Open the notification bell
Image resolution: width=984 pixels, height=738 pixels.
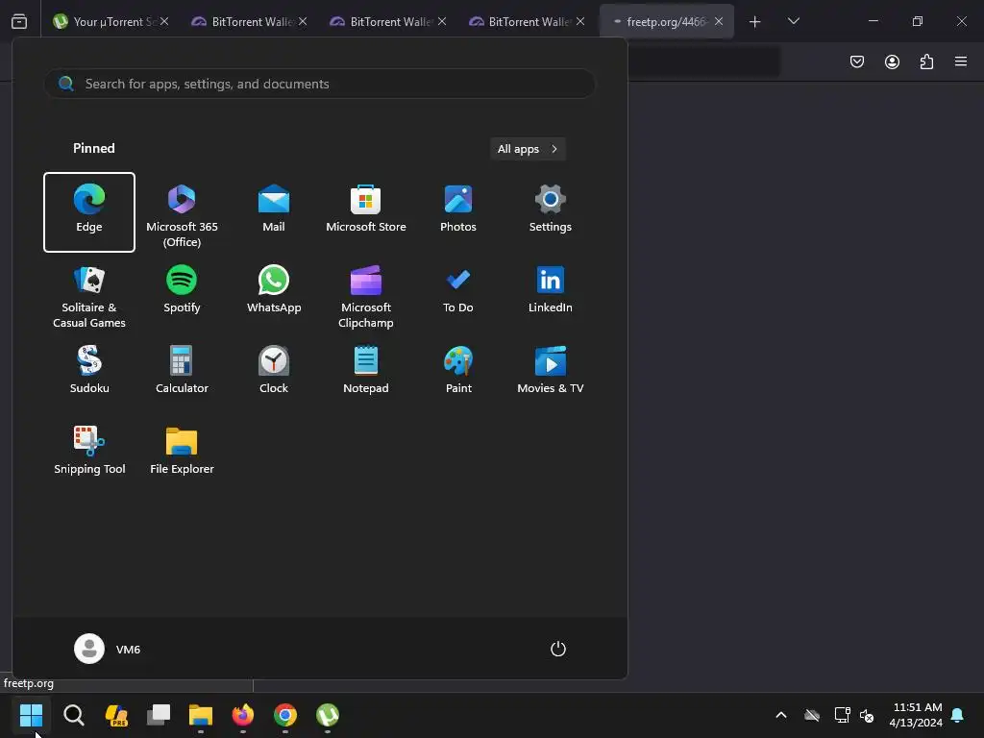958,715
